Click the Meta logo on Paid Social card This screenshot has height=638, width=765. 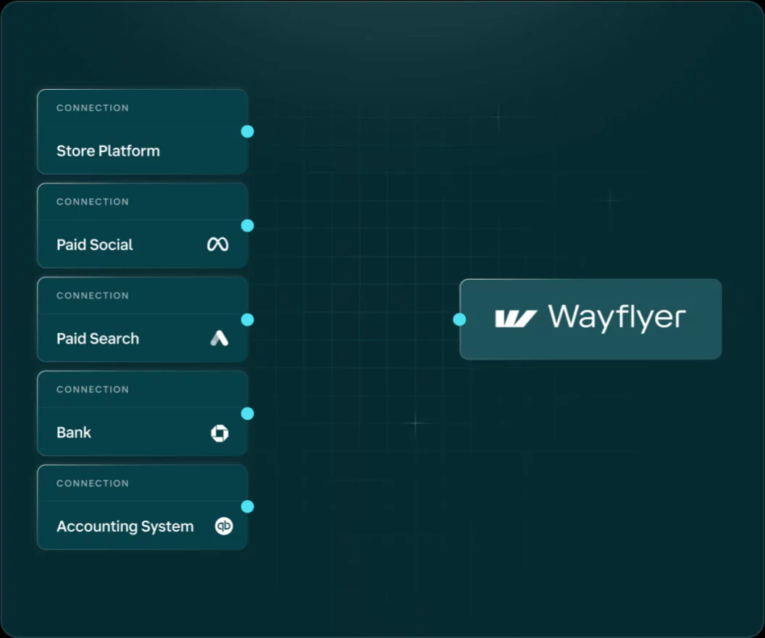tap(217, 244)
